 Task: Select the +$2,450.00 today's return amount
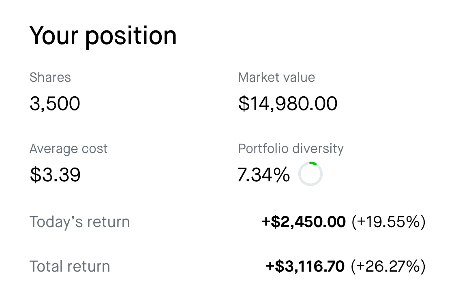pyautogui.click(x=304, y=222)
